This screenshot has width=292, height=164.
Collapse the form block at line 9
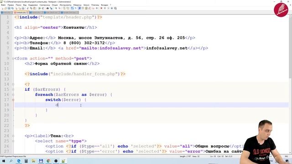point(13,59)
